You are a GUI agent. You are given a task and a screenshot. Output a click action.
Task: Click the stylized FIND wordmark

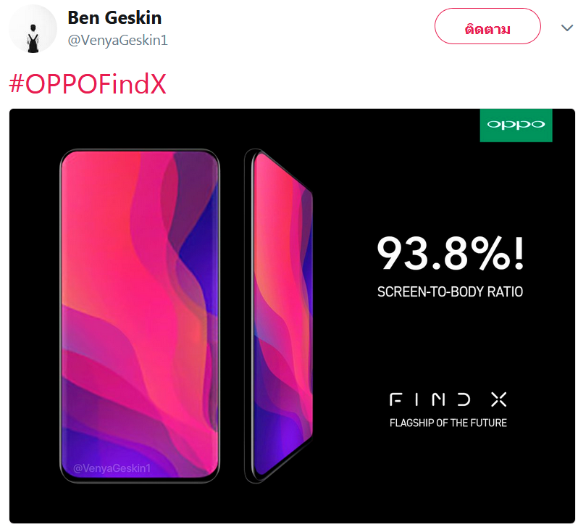click(430, 399)
